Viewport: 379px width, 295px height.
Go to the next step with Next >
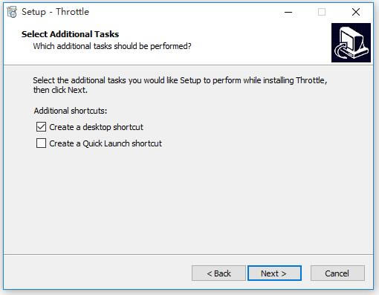[x=274, y=273]
